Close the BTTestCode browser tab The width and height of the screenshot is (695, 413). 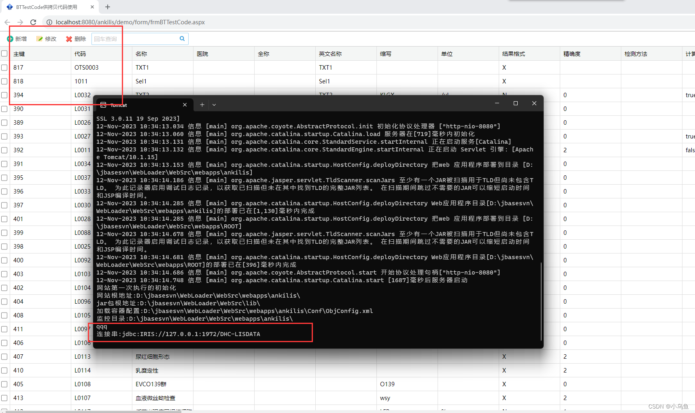(92, 7)
